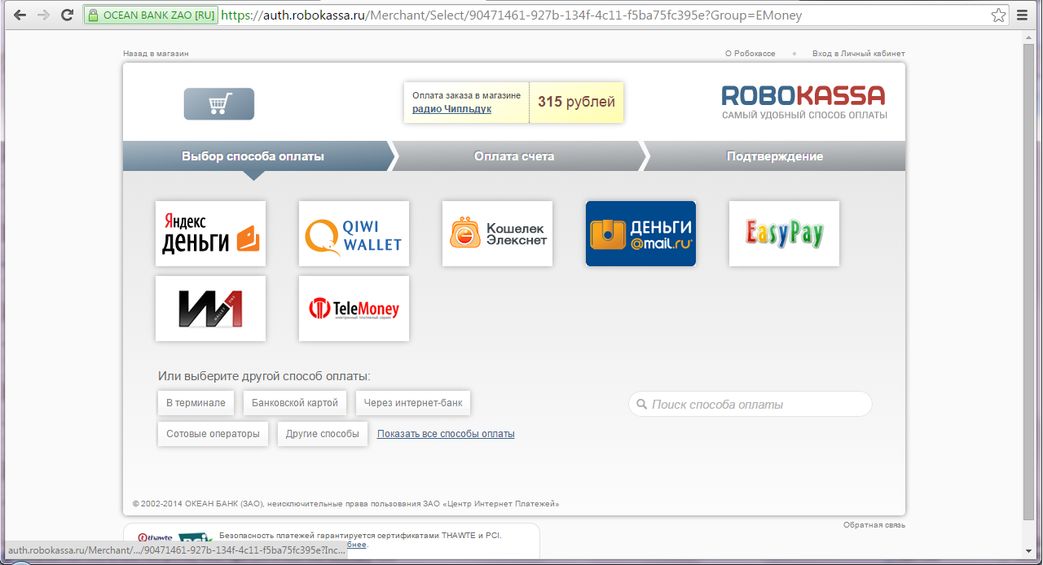
Task: Pick Кошелек Элекснет payment tile
Action: pos(497,234)
